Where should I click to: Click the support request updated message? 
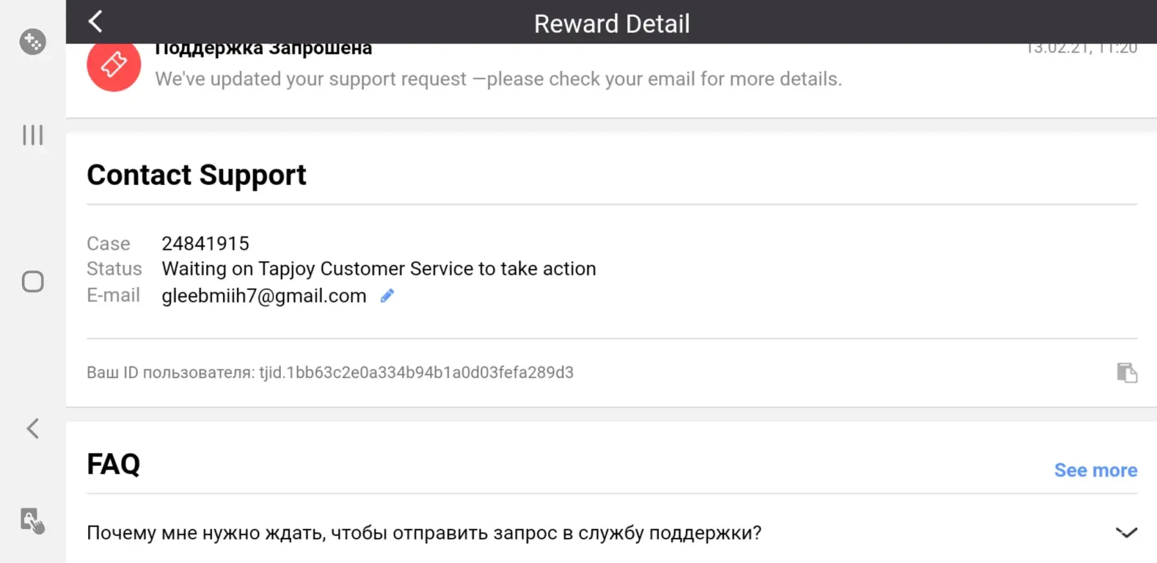[498, 79]
